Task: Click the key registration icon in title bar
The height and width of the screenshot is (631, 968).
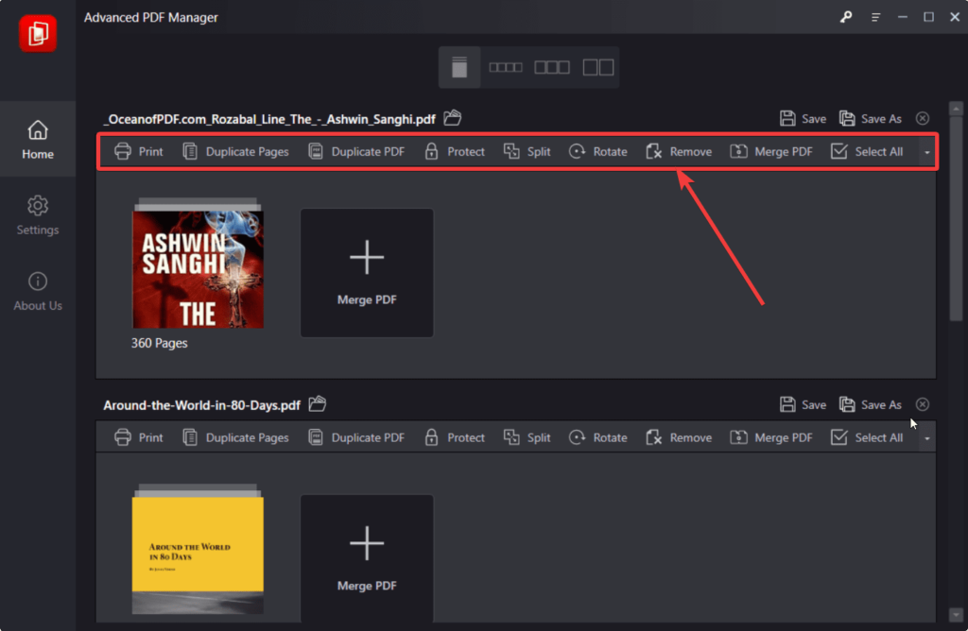Action: pyautogui.click(x=846, y=17)
